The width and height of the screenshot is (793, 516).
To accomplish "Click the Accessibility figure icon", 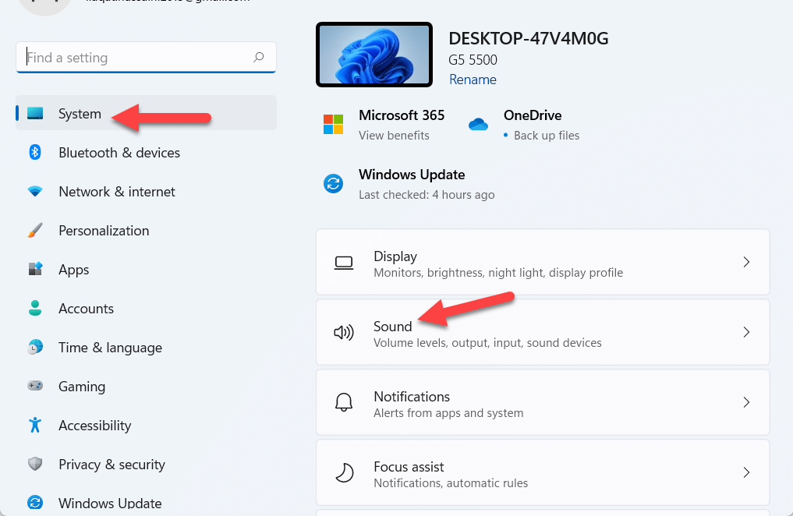I will [x=35, y=426].
